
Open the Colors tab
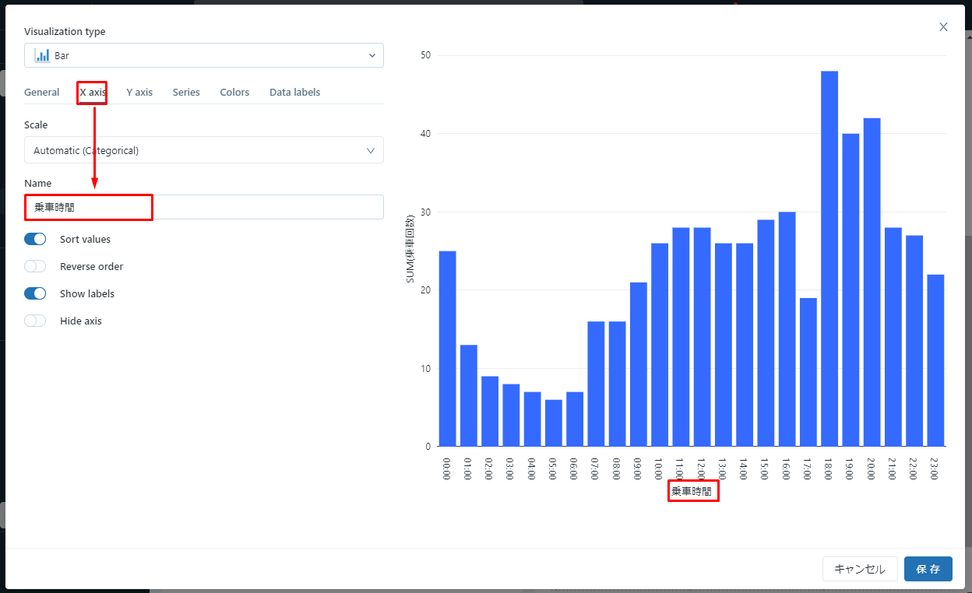[234, 93]
